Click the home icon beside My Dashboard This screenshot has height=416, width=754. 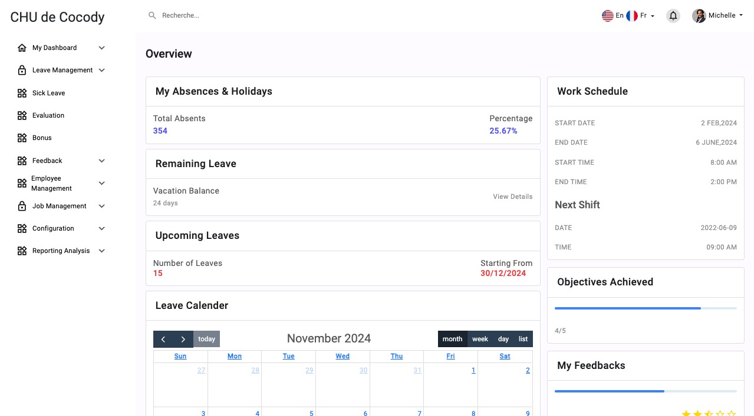(22, 48)
